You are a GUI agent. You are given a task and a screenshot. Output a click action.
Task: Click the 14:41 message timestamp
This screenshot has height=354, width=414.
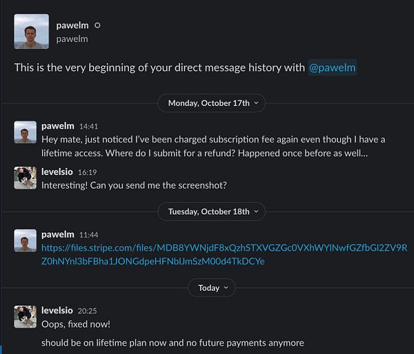[89, 127]
